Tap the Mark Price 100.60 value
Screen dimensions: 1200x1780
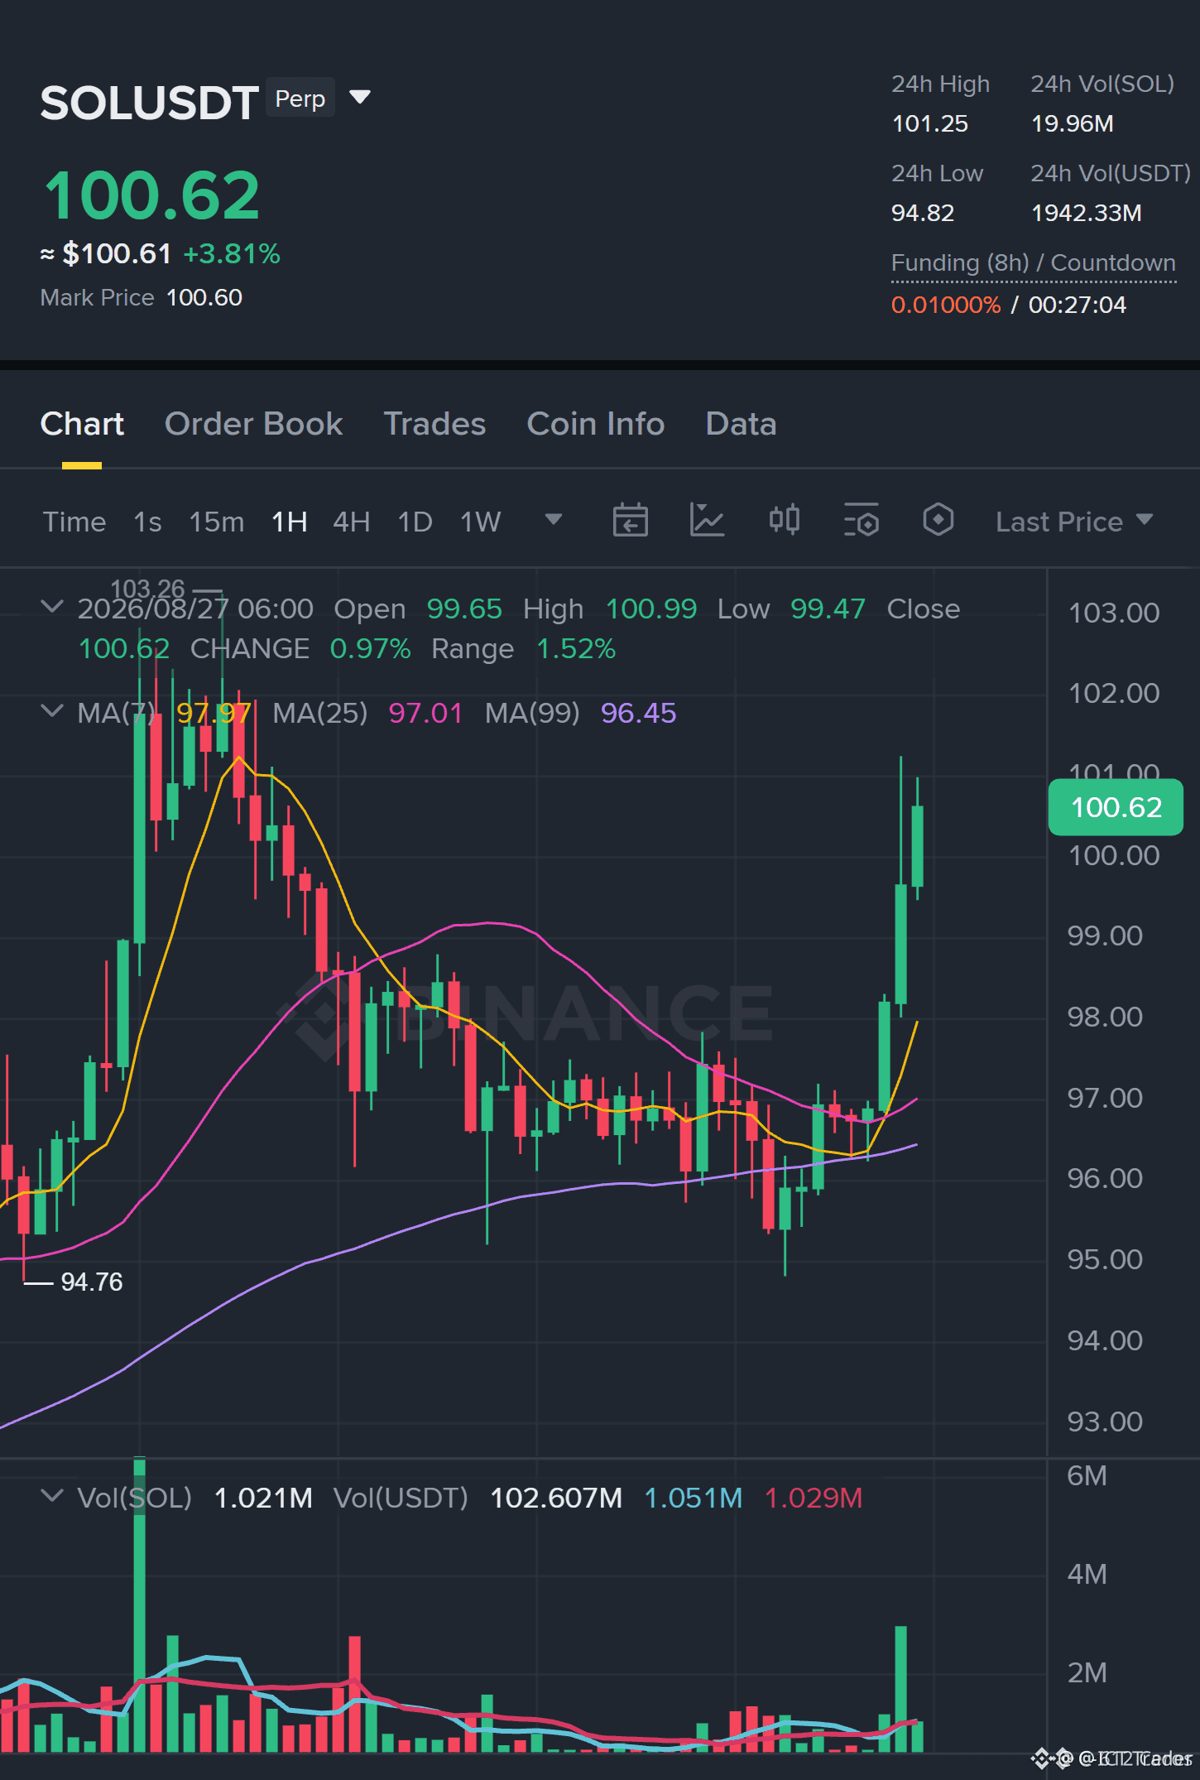pos(204,297)
